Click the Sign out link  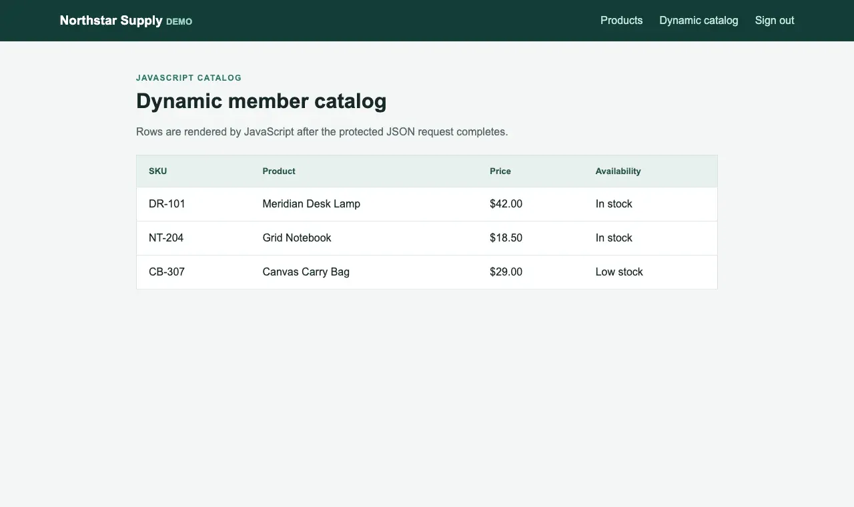tap(774, 21)
